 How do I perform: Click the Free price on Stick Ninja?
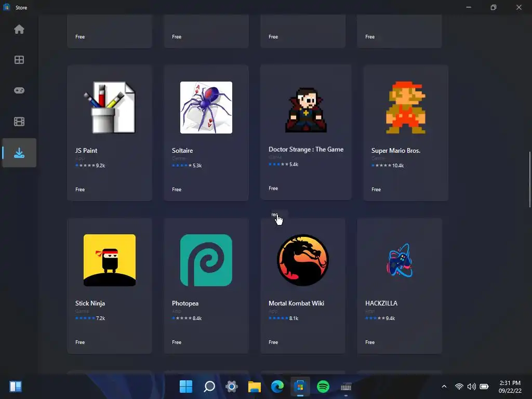point(80,342)
